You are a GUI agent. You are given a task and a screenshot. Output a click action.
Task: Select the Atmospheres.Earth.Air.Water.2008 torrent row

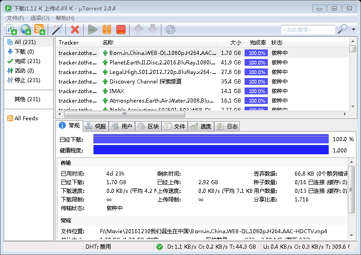point(202,101)
